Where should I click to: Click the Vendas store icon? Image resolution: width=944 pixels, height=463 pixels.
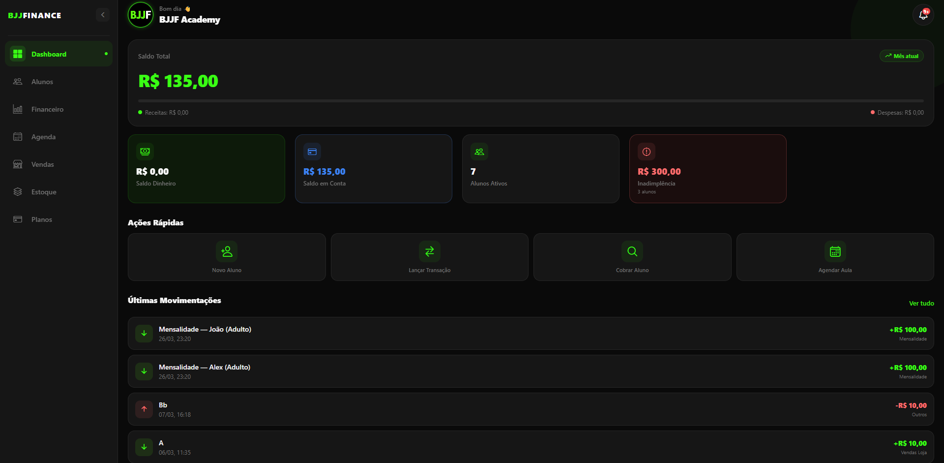click(x=18, y=164)
